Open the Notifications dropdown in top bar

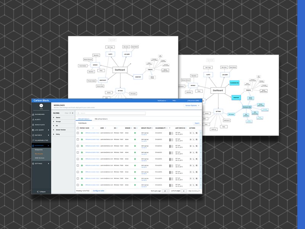[162, 101]
